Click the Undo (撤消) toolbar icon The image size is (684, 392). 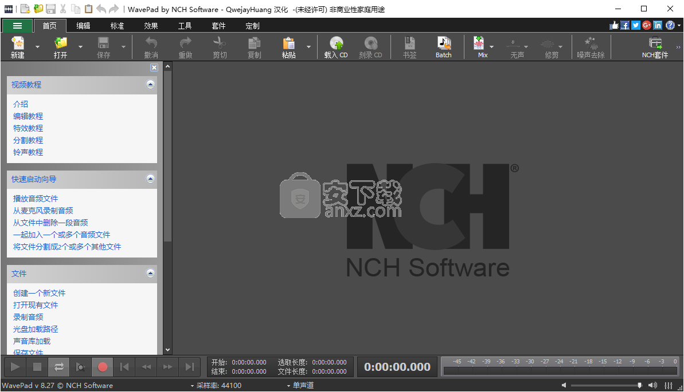coord(151,43)
